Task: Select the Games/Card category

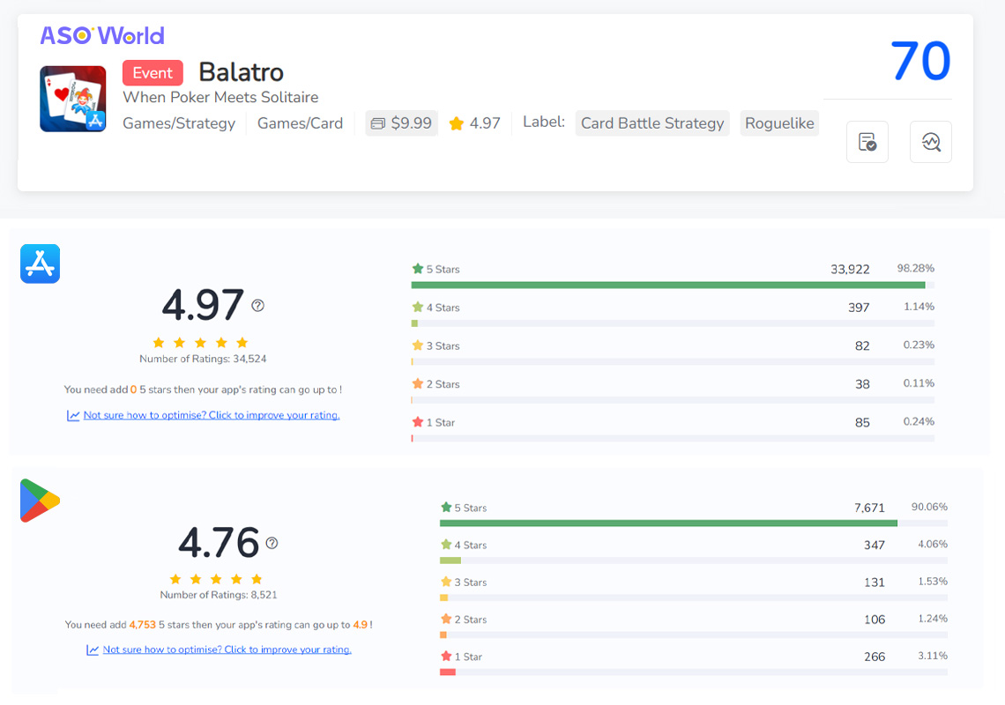Action: click(x=300, y=123)
